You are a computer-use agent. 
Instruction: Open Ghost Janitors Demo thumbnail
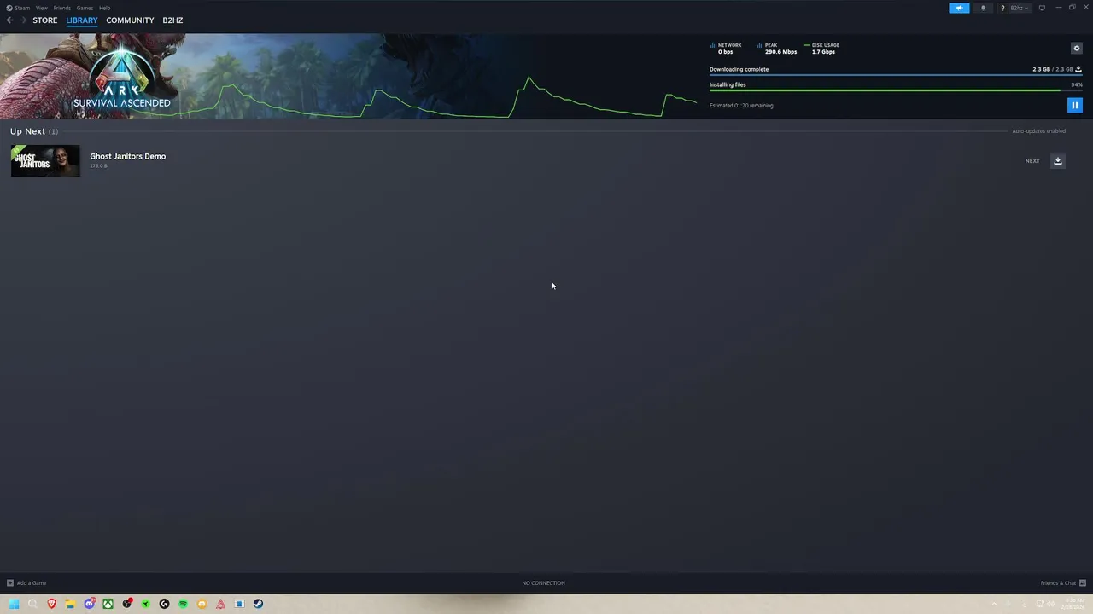(45, 161)
